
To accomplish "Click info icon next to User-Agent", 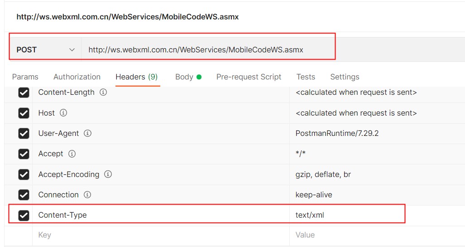I will (88, 134).
